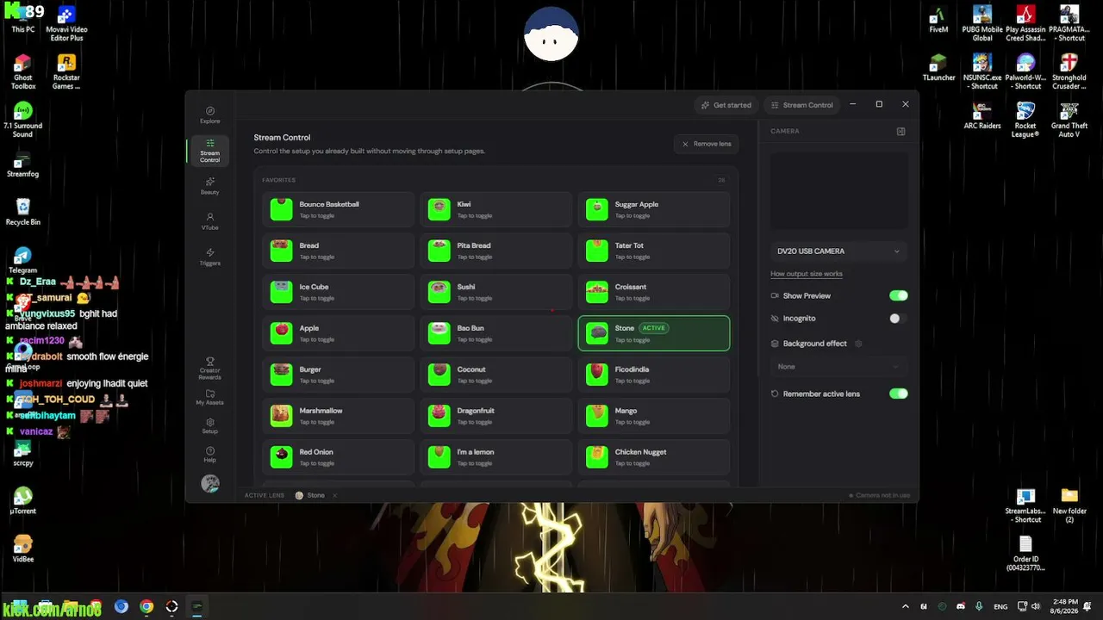Open the Background effect None dropdown
1103x620 pixels.
838,367
